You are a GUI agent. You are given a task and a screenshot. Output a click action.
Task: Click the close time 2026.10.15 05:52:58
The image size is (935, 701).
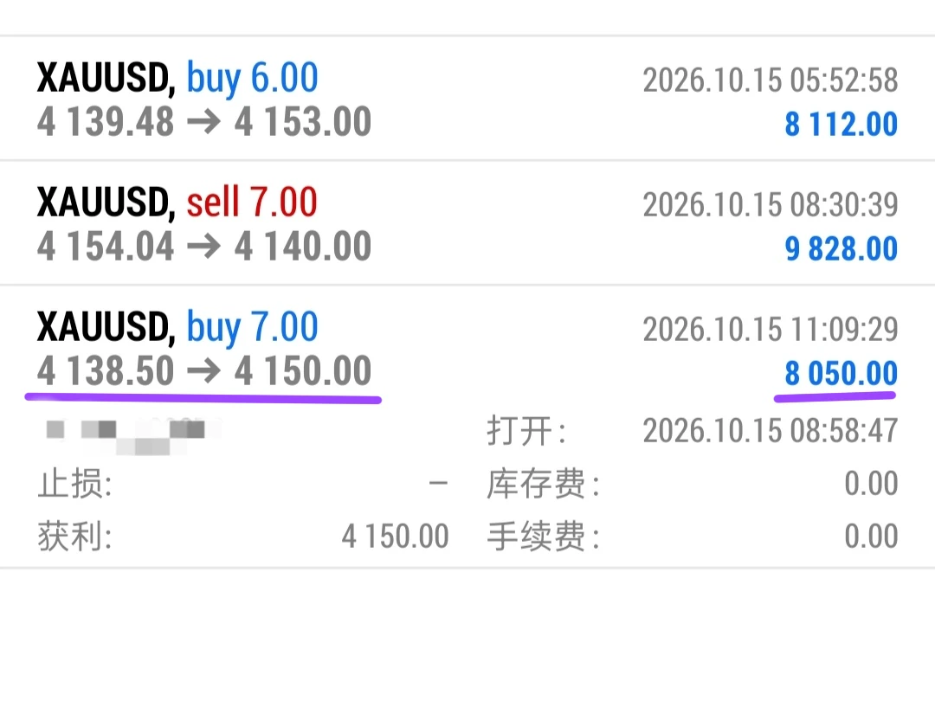(770, 80)
